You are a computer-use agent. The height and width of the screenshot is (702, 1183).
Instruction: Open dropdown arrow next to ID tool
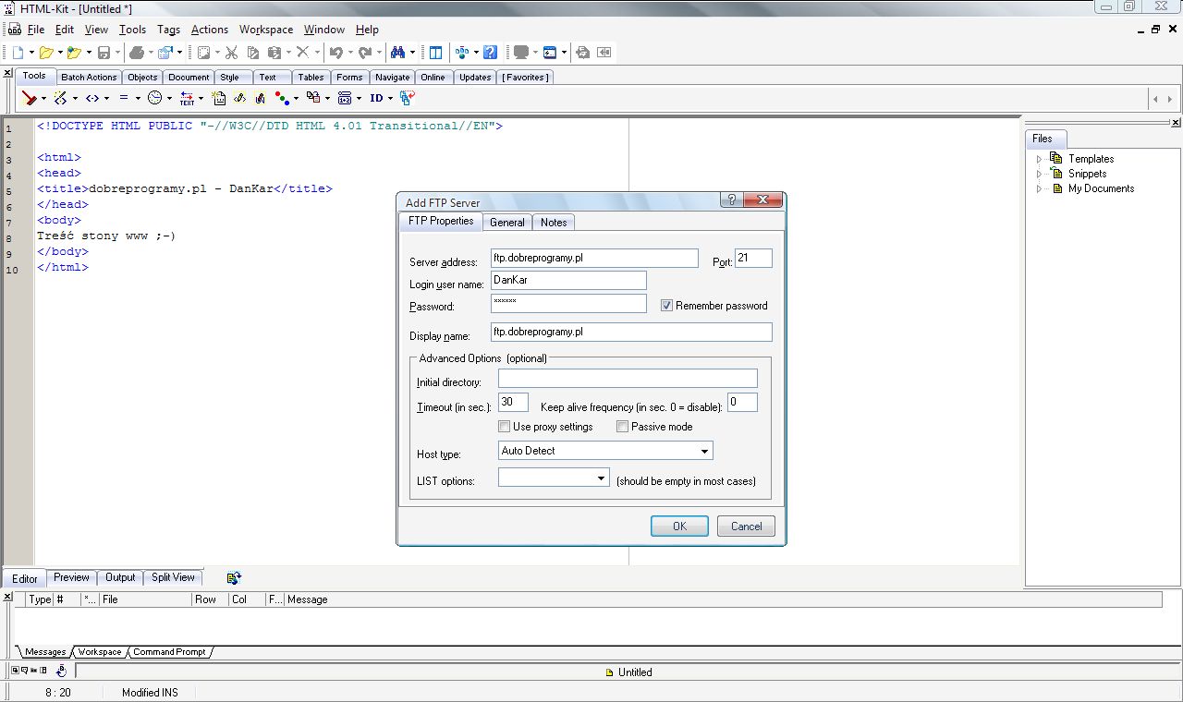[390, 98]
